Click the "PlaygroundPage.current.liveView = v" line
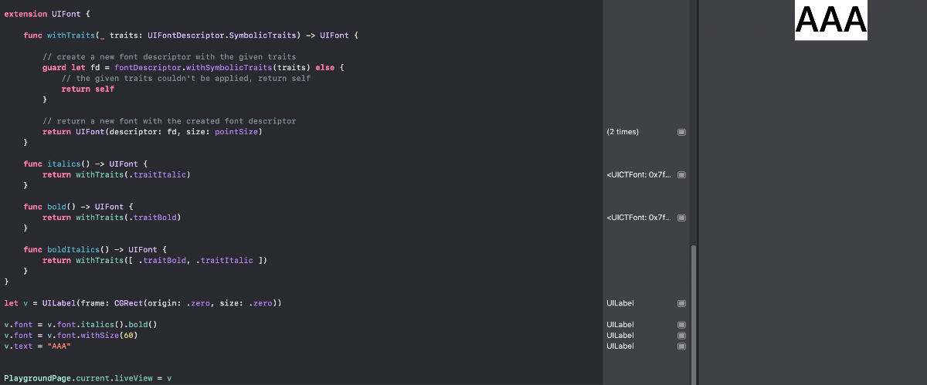The width and height of the screenshot is (927, 385). tap(88, 379)
